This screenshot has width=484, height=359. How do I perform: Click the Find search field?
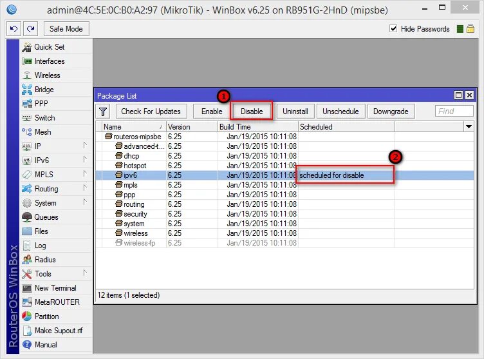(454, 112)
